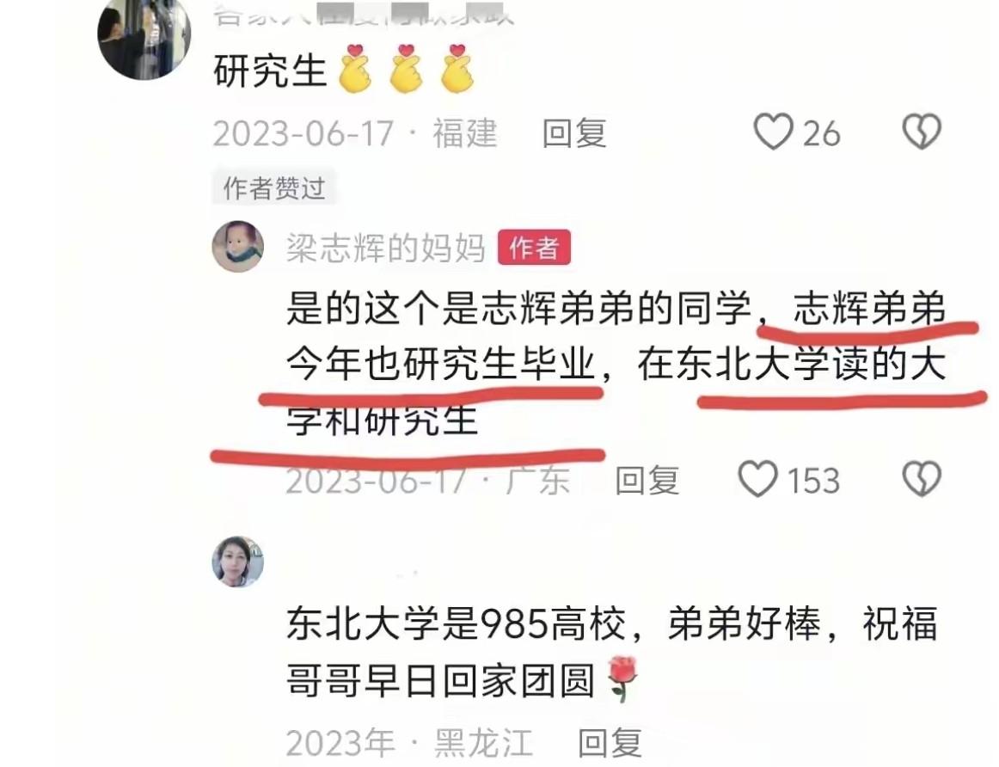The image size is (999, 767).
Task: Open 梁志辉的妈妈 baby avatar
Action: click(237, 247)
